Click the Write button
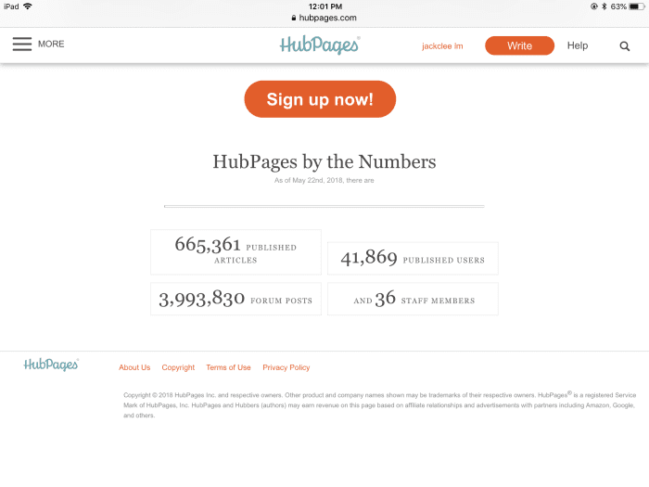 519,45
